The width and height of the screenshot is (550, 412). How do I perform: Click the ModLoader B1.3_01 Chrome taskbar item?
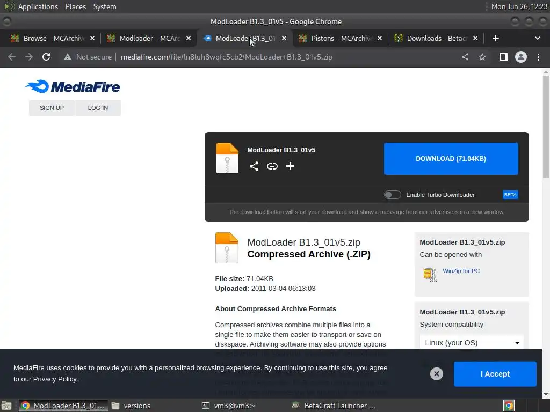(x=63, y=406)
